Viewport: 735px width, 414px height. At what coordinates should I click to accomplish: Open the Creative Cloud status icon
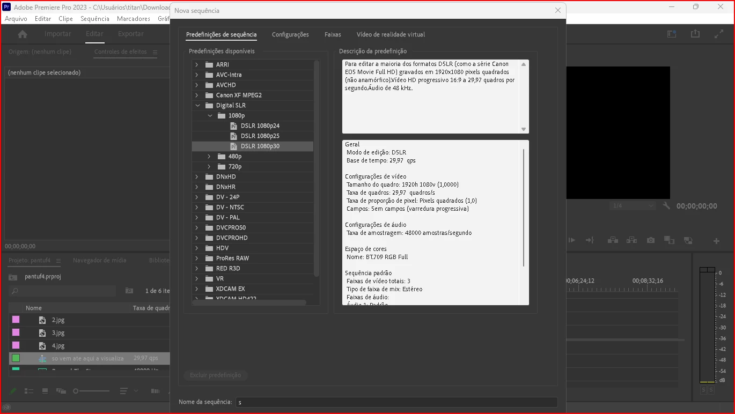7,407
